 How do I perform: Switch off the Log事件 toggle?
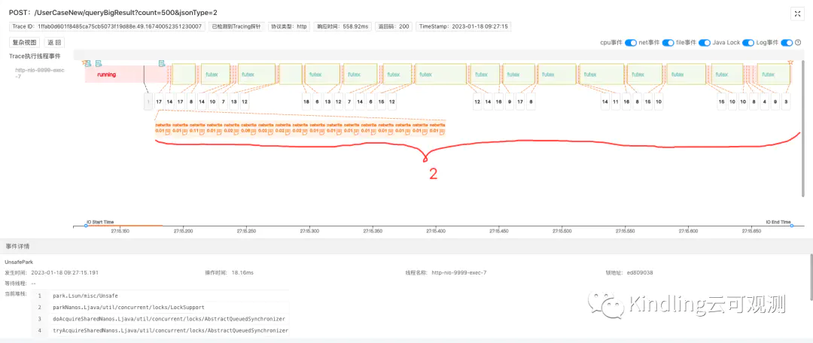[787, 43]
